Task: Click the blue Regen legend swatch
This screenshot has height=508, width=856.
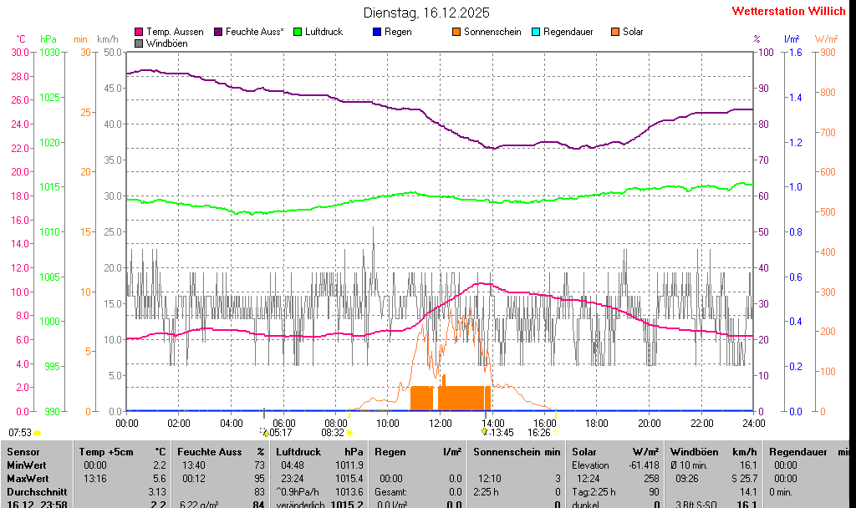Action: click(377, 32)
